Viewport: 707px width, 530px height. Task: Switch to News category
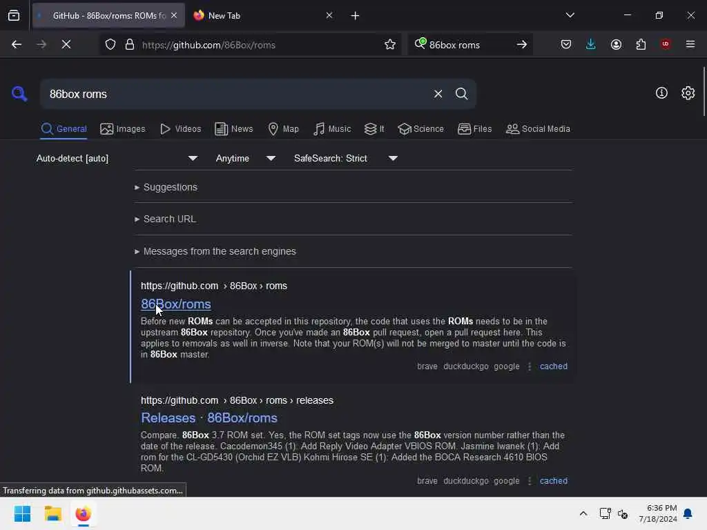point(233,129)
